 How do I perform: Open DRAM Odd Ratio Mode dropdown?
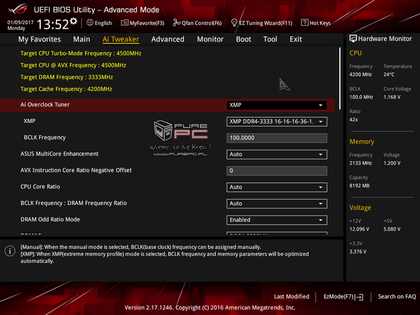click(276, 220)
